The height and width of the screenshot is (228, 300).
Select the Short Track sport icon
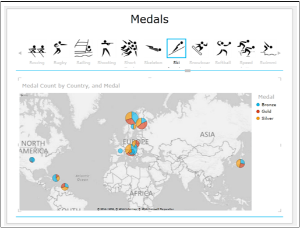point(130,48)
